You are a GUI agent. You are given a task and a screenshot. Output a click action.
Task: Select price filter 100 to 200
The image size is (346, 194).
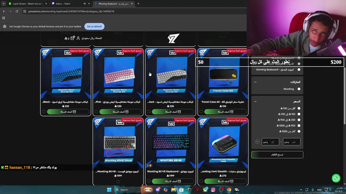(x=299, y=114)
